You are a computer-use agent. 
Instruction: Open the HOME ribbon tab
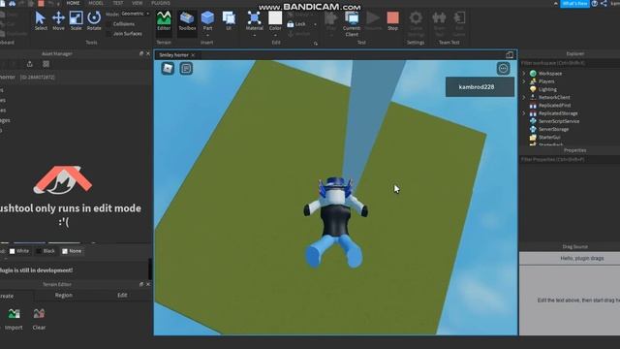(x=73, y=3)
